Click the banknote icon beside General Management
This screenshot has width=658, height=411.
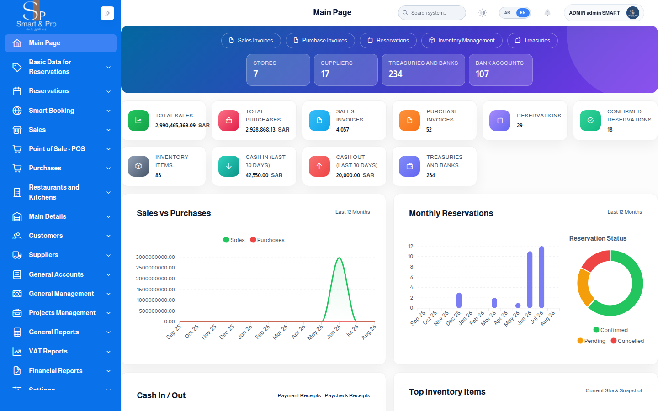coord(17,294)
